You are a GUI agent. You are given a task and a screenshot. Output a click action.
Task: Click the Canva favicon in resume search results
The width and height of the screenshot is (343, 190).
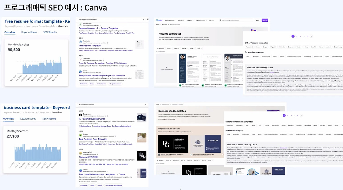pyautogui.click(x=80, y=72)
